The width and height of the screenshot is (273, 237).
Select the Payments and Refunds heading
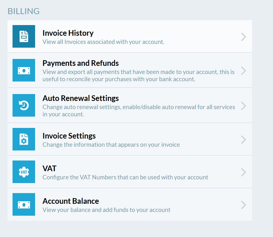(81, 63)
